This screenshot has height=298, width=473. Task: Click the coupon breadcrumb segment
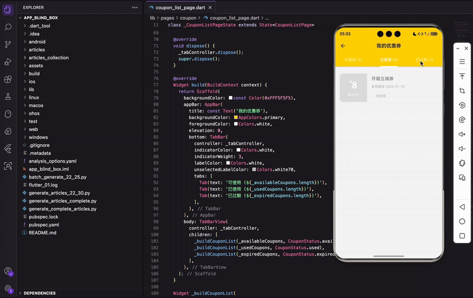coord(188,18)
